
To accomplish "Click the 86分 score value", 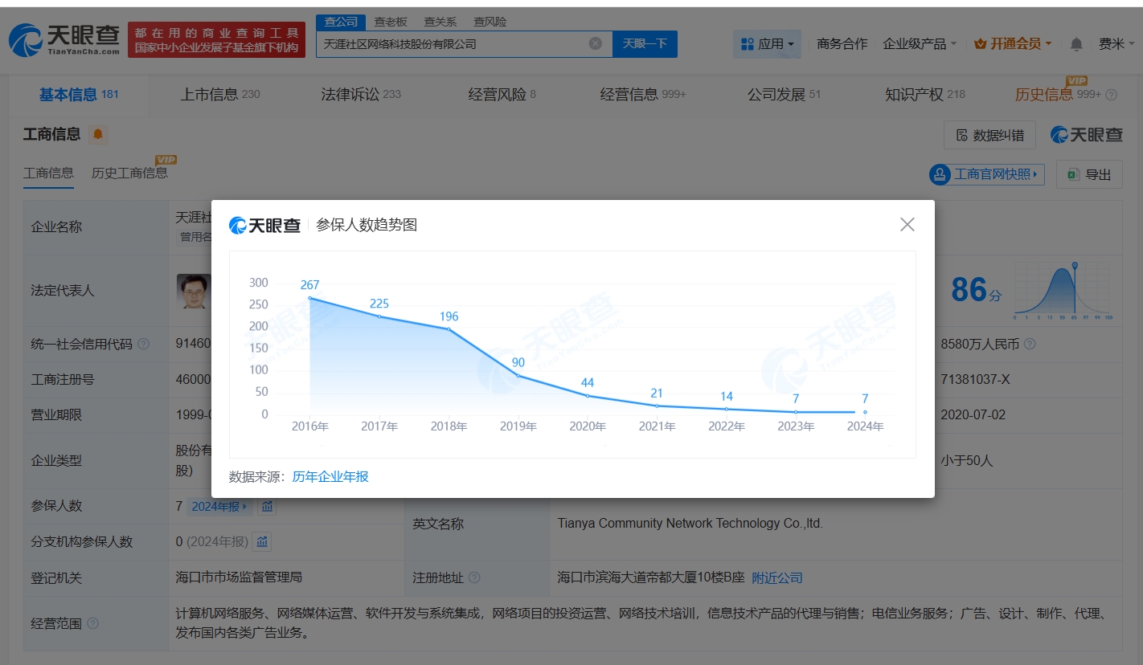I will [977, 290].
